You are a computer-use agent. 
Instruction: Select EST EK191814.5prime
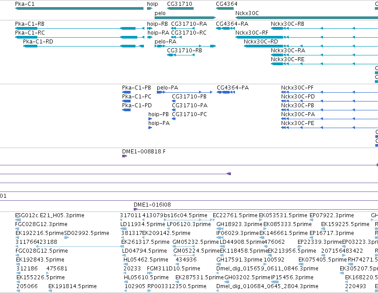[50, 291]
